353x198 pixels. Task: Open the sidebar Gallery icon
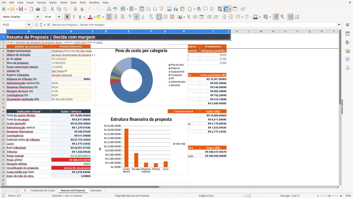point(347,51)
